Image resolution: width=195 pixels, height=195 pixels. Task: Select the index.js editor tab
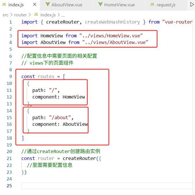pyautogui.click(x=20, y=5)
